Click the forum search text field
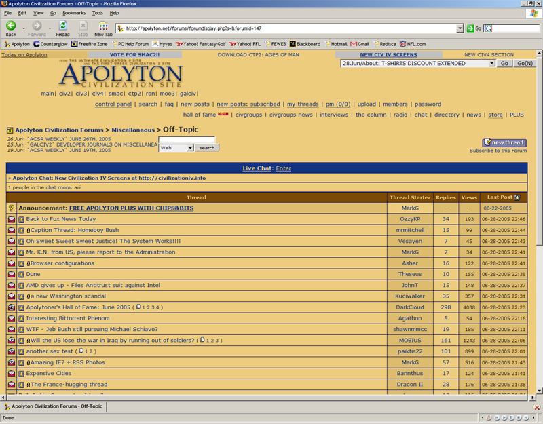 point(186,140)
